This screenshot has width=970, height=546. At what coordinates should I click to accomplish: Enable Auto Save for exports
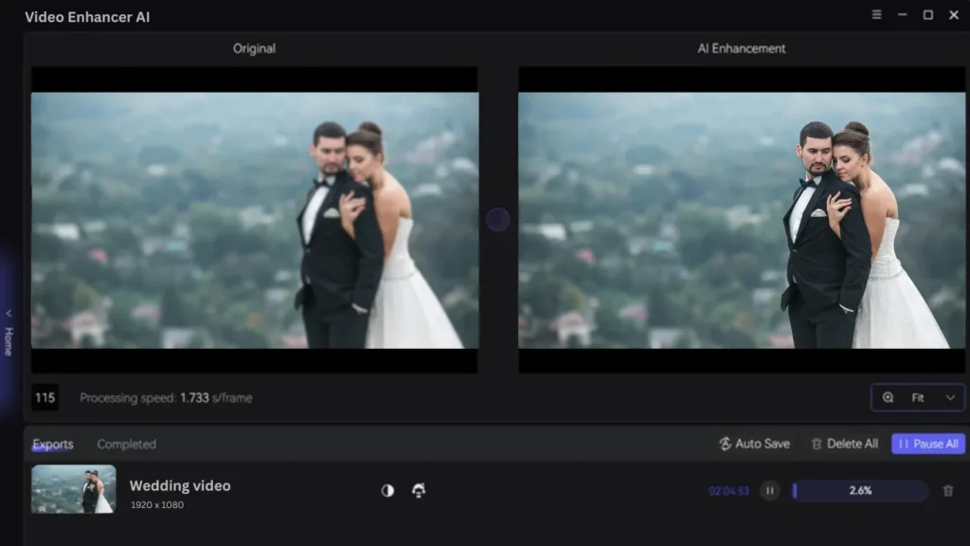tap(754, 443)
